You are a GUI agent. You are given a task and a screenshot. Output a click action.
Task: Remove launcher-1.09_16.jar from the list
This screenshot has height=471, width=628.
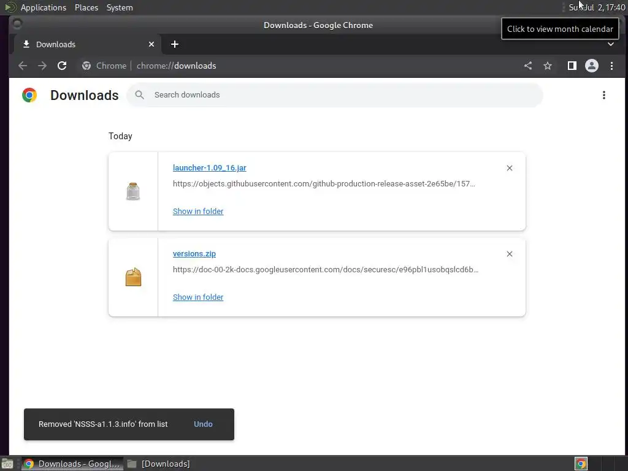point(510,168)
